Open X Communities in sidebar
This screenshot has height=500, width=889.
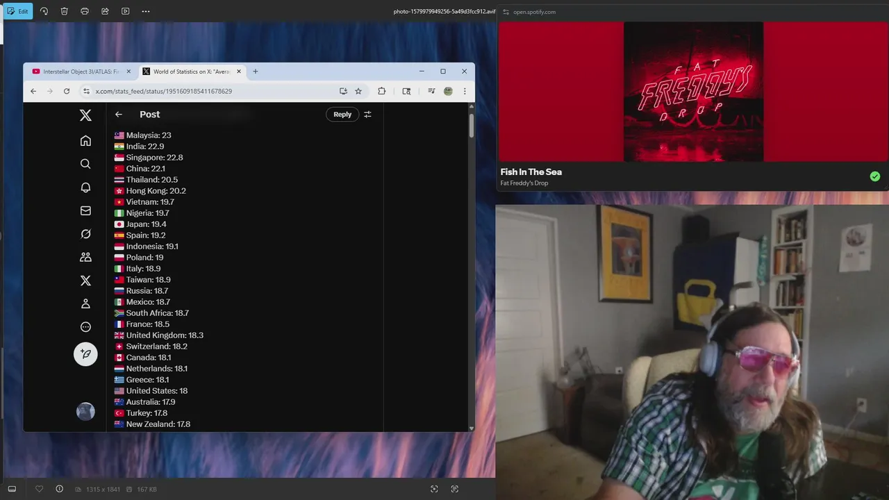click(x=85, y=257)
